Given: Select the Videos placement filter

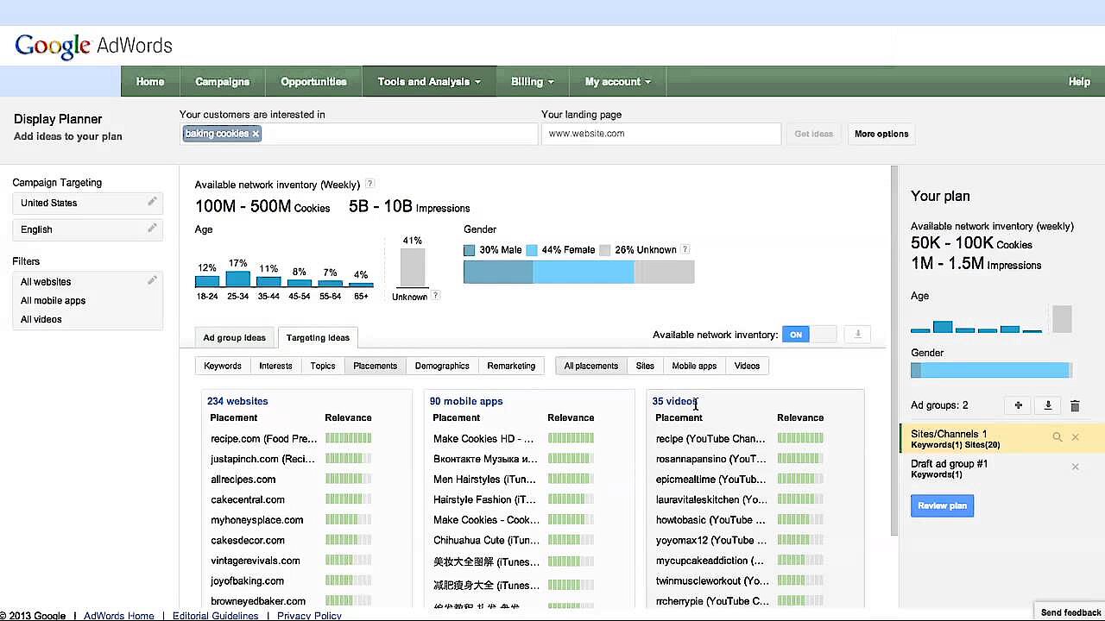Looking at the screenshot, I should pos(747,366).
